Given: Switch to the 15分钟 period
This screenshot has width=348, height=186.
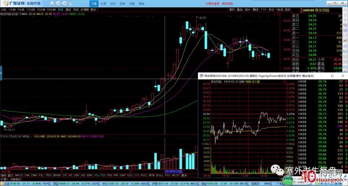Looking at the screenshot, I should [x=30, y=10].
